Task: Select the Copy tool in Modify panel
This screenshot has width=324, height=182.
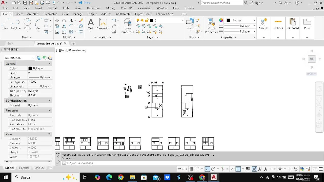Action: point(57,26)
